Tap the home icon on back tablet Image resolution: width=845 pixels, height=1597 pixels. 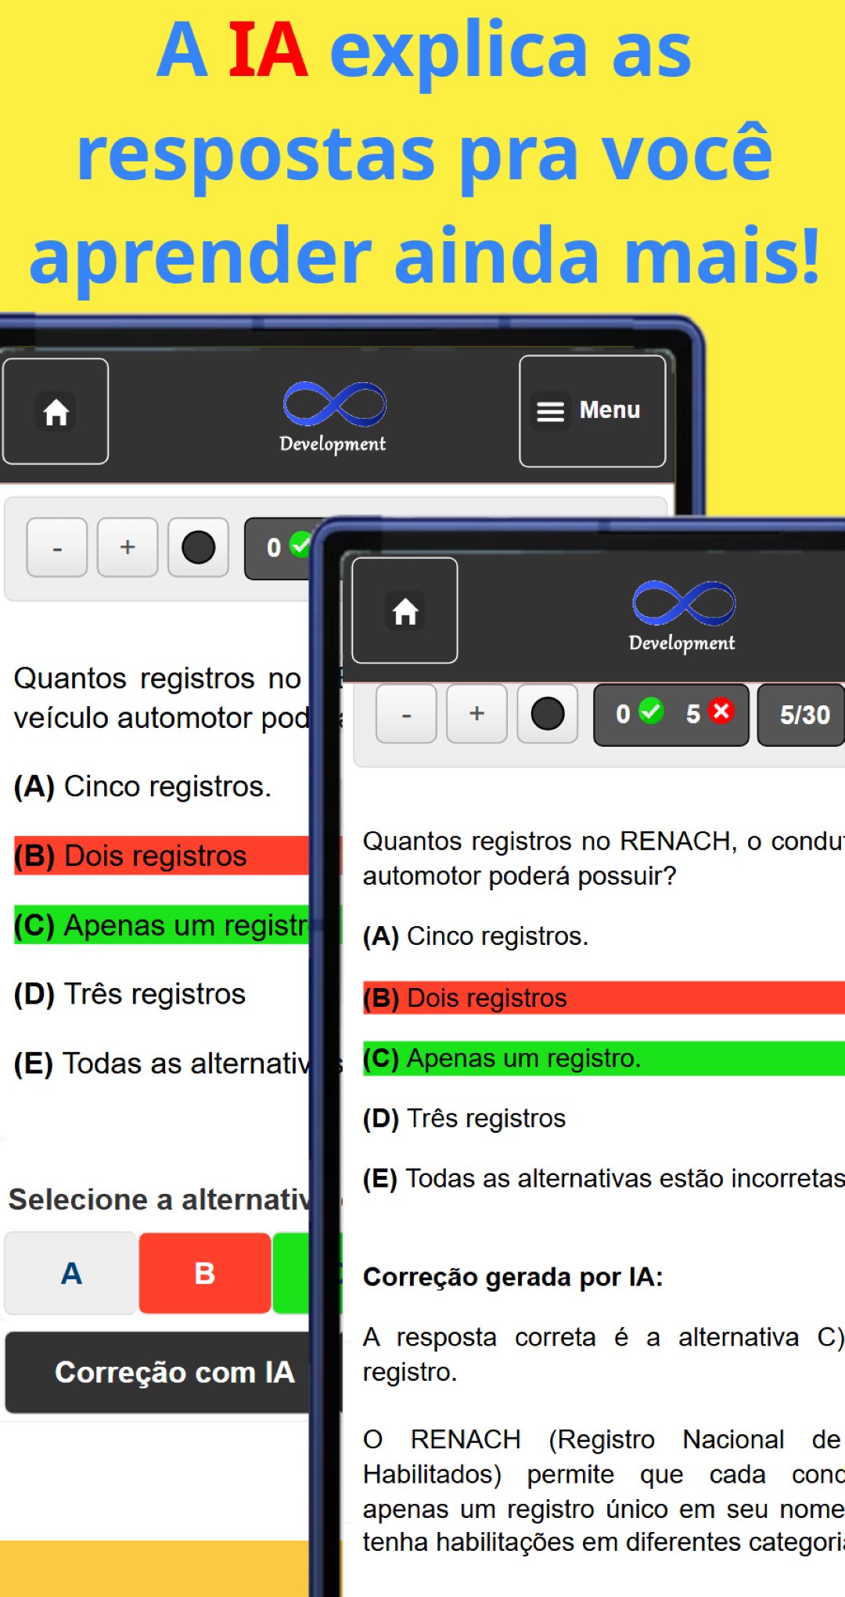point(56,412)
